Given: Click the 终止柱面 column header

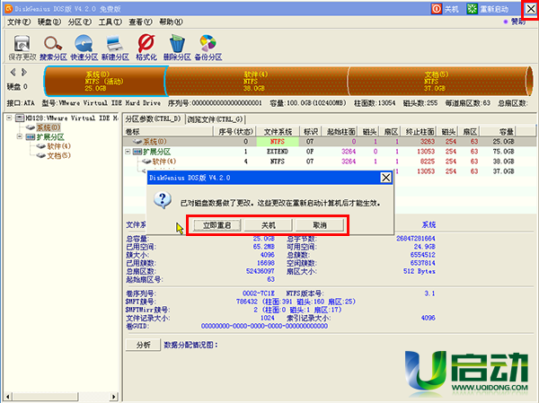Looking at the screenshot, I should pyautogui.click(x=420, y=131).
